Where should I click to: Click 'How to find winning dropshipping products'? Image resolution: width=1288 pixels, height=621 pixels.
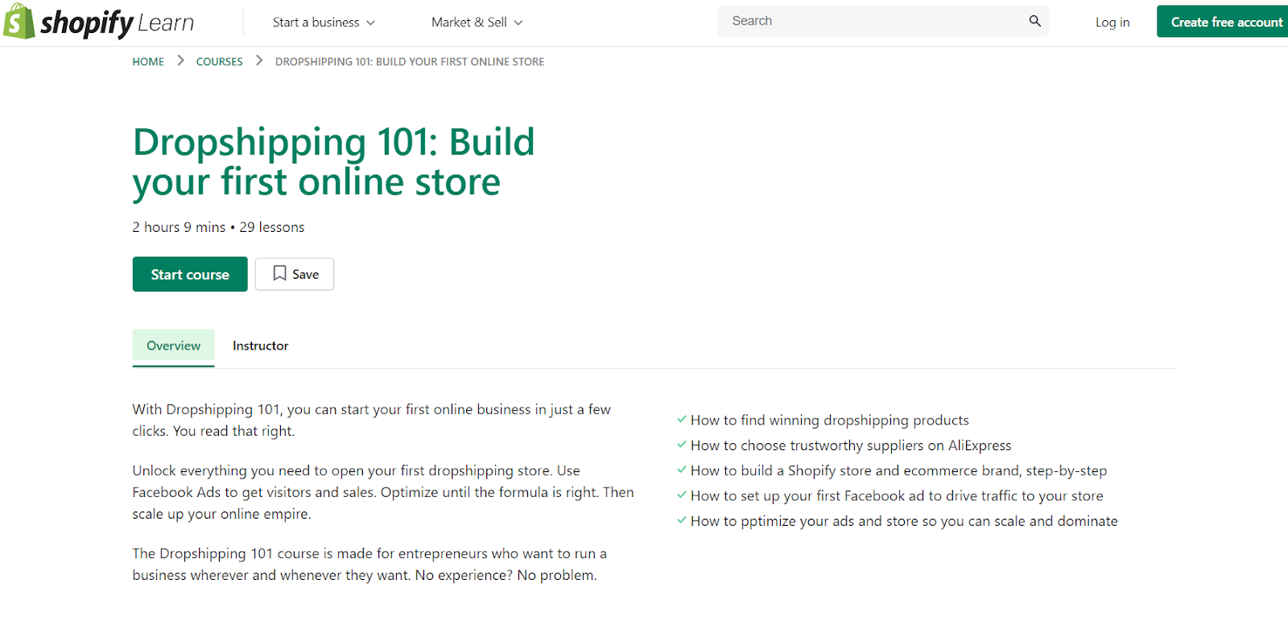click(x=829, y=420)
